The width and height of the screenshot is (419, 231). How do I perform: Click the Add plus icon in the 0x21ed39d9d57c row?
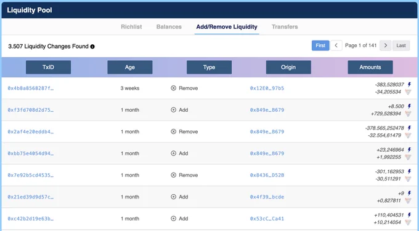[173, 197]
